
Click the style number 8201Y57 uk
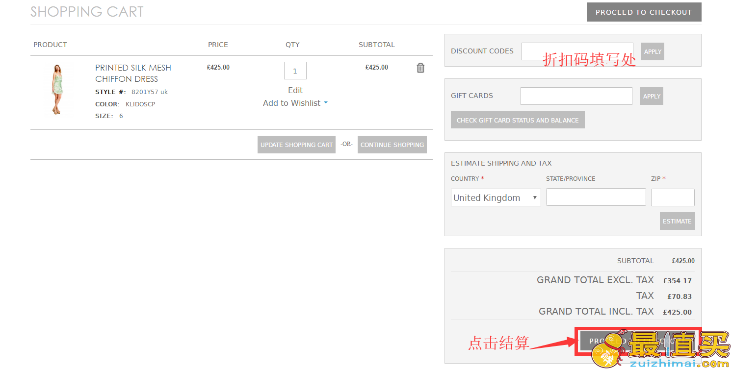coord(150,92)
